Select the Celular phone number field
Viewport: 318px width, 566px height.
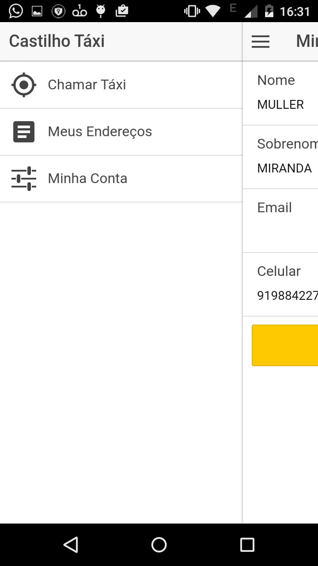(280, 284)
